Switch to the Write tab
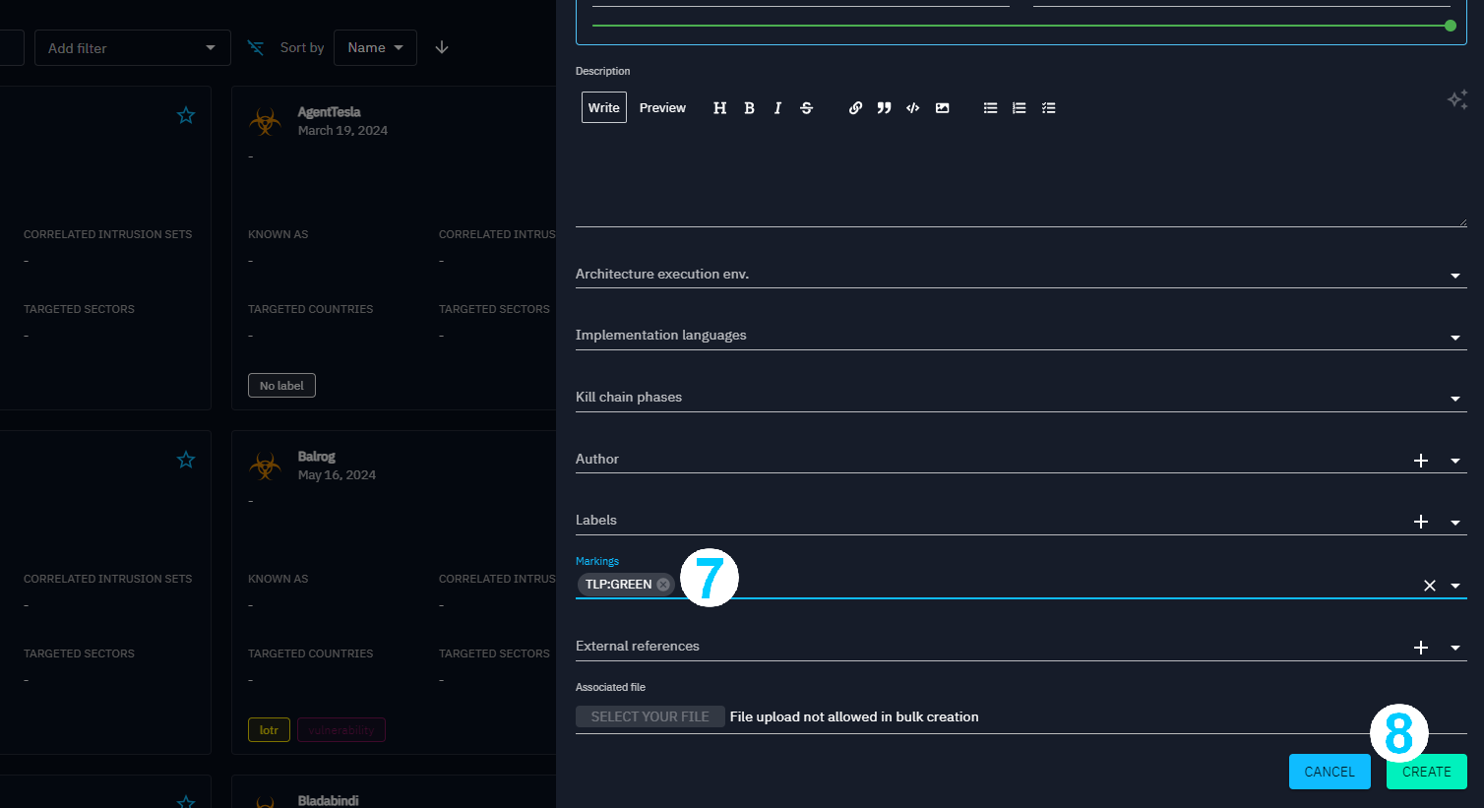Screen dimensions: 1484x808 [603, 108]
